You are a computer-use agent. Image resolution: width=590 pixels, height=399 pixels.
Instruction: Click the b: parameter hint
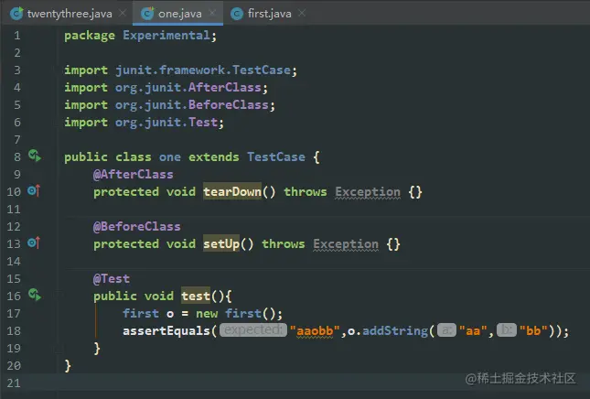(507, 330)
